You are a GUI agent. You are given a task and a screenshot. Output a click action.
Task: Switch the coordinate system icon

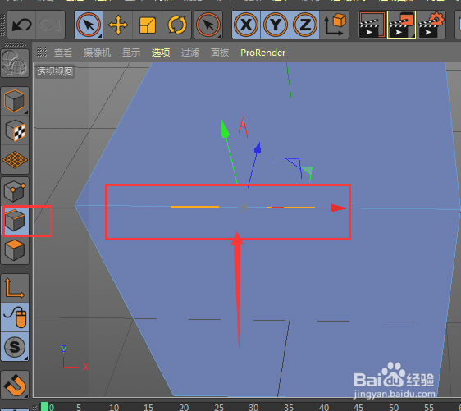tap(335, 25)
